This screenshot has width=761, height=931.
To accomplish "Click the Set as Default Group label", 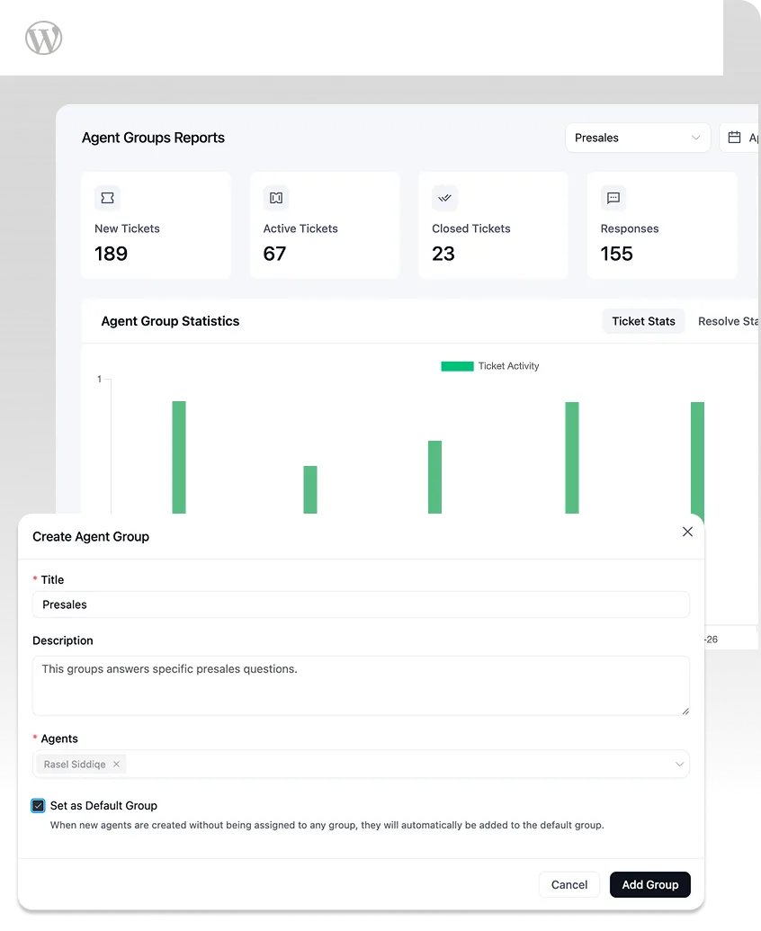I will (x=103, y=806).
